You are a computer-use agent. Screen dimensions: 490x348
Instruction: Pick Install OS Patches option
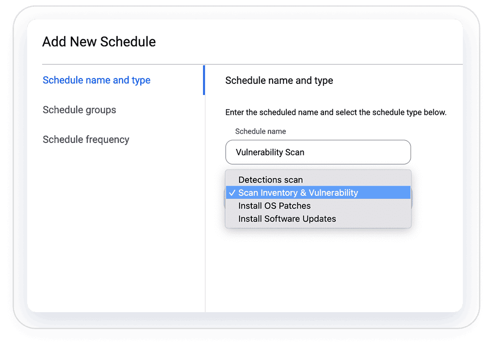point(318,206)
